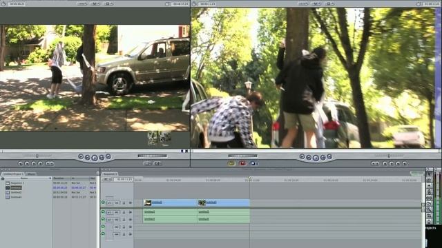Click Add Motion Keyframe button in Viewer
442x248 pixels.
pos(34,163)
